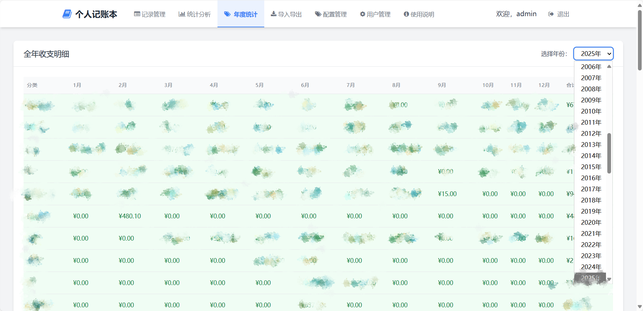
Task: Click the 退出 logout link
Action: click(x=563, y=14)
